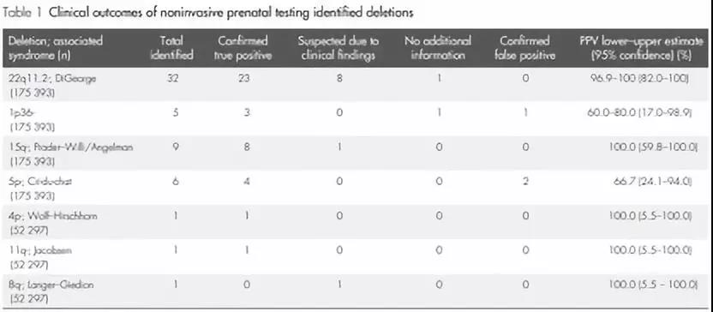Click the '11q; Jacobsen' row label
The height and width of the screenshot is (312, 713).
39,250
